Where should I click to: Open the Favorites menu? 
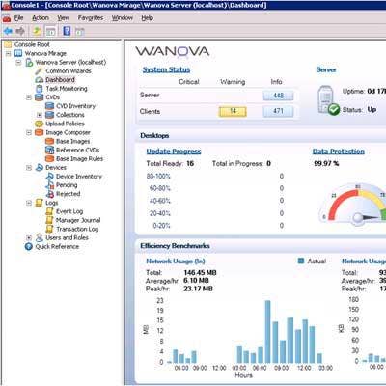coord(91,18)
